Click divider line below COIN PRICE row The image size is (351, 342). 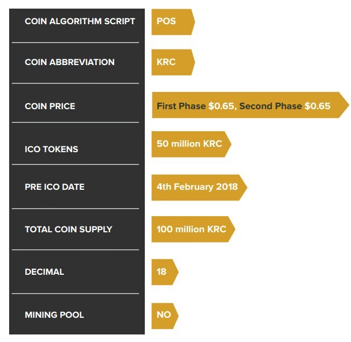(75, 122)
